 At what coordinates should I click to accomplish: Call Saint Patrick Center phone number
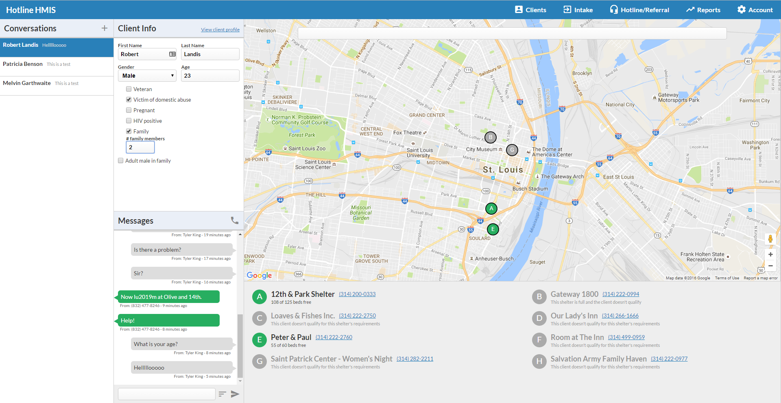415,359
